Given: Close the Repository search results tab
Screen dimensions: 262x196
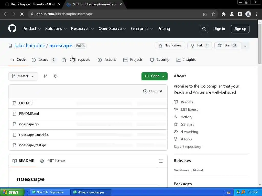Looking at the screenshot, I should tap(59, 5).
